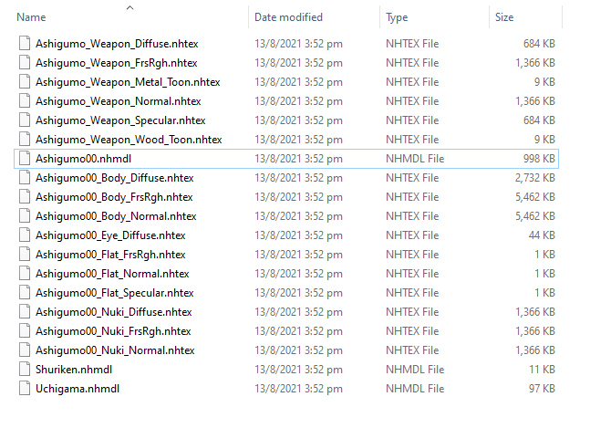Click the file icon of Ashigumo00_Flat_Specular.nhtex
Viewport: 590px width, 428px height.
click(x=25, y=293)
